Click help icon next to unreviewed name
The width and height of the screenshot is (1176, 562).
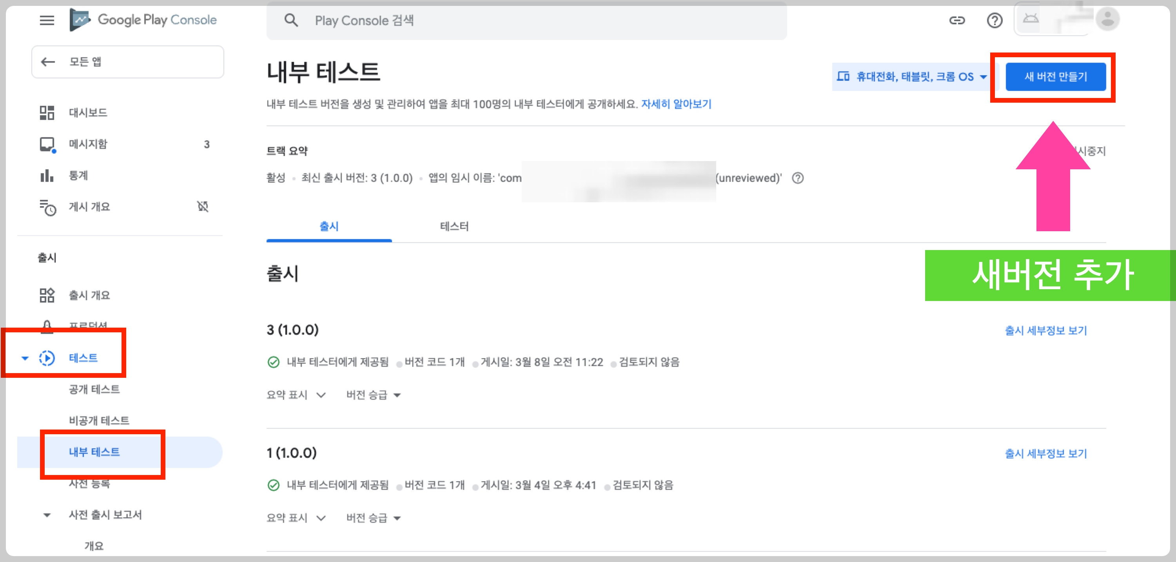798,178
